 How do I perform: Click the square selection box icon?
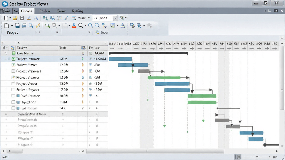(x=54, y=25)
